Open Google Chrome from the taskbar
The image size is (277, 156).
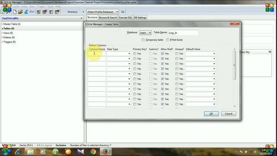(93, 152)
